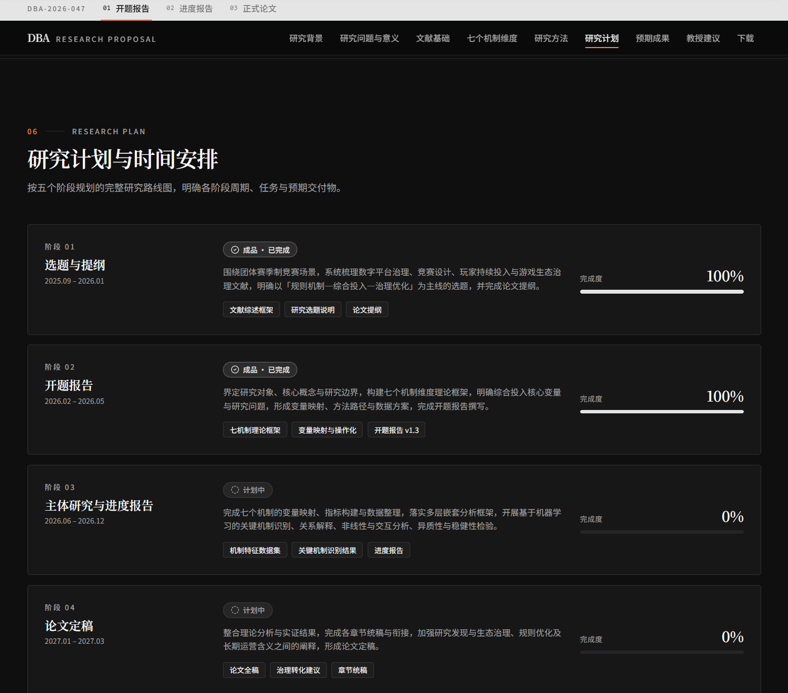Click the 阶段 01 100% progress bar
Screen dimensions: 788x693
tap(662, 291)
